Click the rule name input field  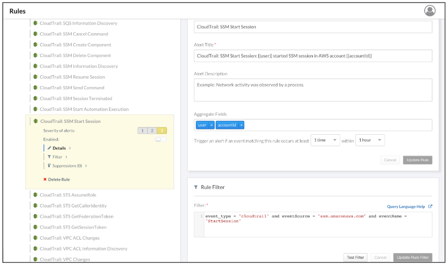click(313, 27)
